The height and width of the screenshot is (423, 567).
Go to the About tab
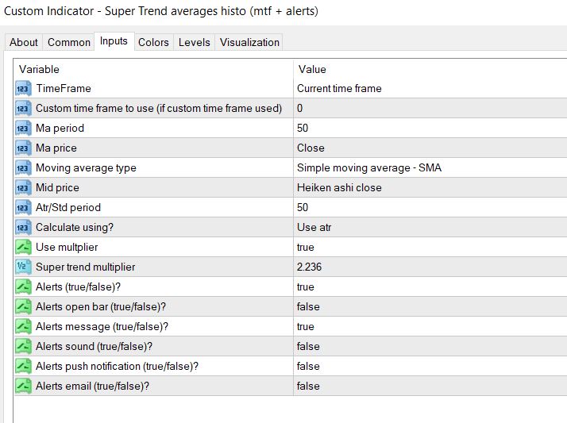coord(24,42)
